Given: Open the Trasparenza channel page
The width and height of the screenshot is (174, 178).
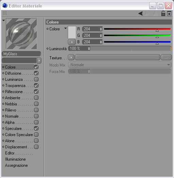Looking at the screenshot, I should point(15,86).
